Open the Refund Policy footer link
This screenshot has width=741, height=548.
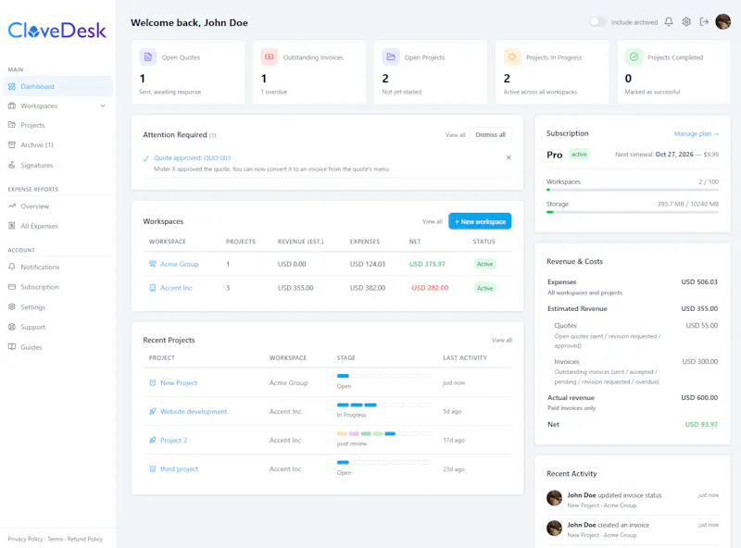pyautogui.click(x=85, y=539)
